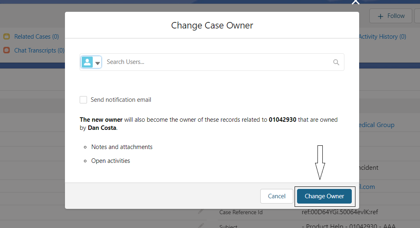Open the Medical Group account link
Viewport: 420px width, 228px height.
(377, 125)
